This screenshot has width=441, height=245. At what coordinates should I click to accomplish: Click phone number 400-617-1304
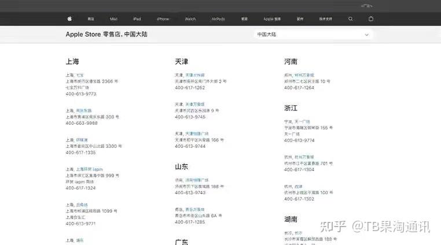click(299, 169)
